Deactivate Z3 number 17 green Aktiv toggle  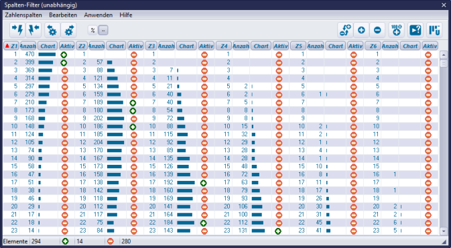pyautogui.click(x=203, y=183)
